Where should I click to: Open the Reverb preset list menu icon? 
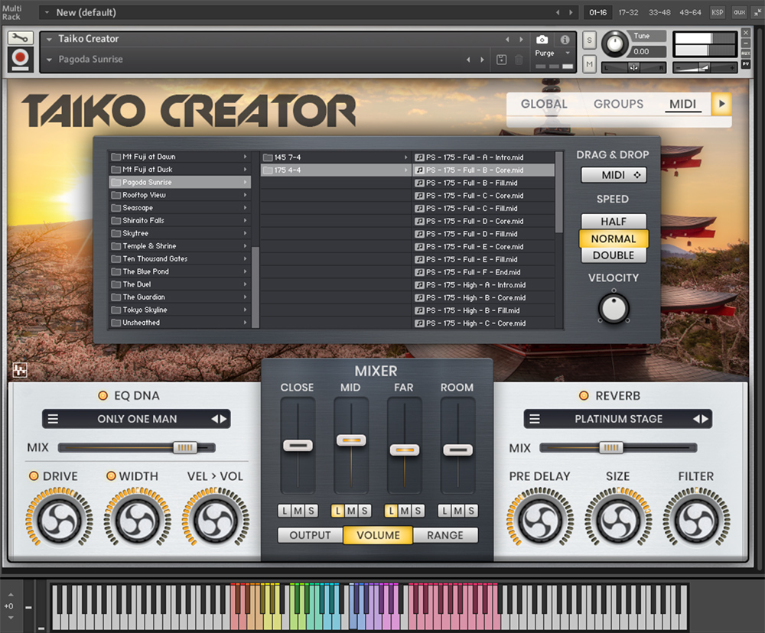point(535,419)
